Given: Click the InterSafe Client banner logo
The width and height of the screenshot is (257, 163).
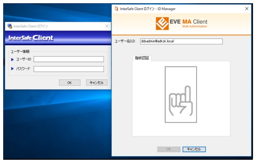Looking at the screenshot, I should click(31, 38).
